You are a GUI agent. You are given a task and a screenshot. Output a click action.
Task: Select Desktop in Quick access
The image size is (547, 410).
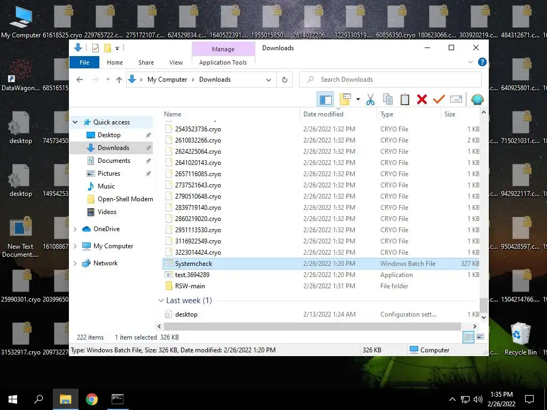109,135
